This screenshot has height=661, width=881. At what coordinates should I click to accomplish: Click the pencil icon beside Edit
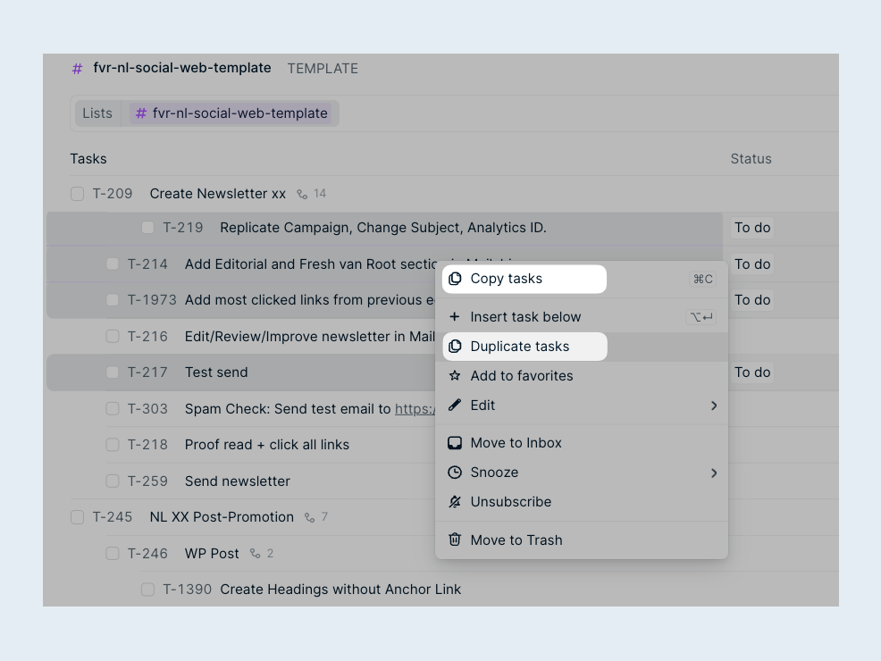(455, 405)
